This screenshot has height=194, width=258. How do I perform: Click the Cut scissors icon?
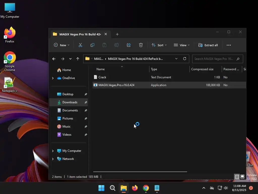click(80, 45)
